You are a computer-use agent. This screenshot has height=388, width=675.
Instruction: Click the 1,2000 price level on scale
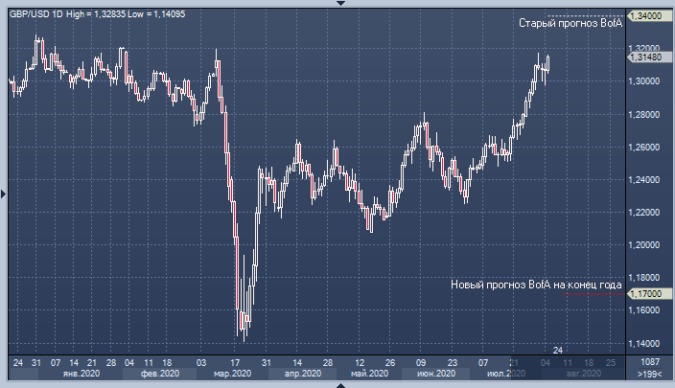click(647, 244)
